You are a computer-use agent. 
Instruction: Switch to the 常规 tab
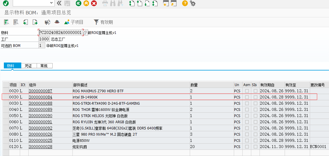(44, 66)
